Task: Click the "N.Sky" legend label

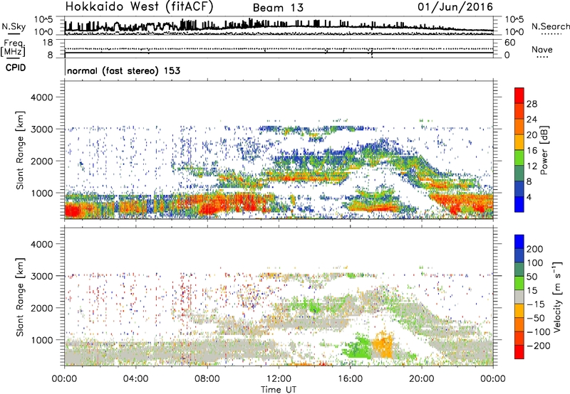Action: coord(14,26)
